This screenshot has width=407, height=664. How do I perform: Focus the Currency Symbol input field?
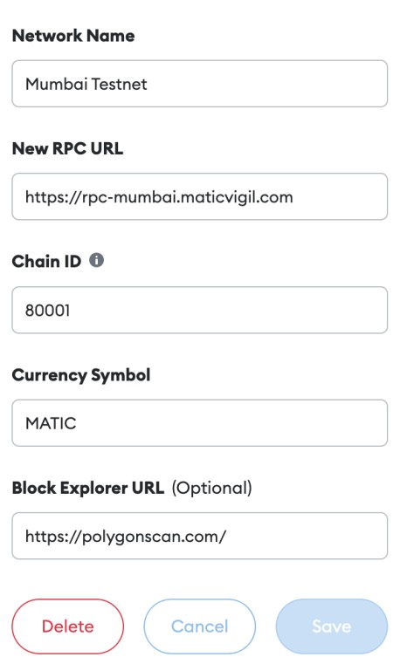click(x=200, y=422)
